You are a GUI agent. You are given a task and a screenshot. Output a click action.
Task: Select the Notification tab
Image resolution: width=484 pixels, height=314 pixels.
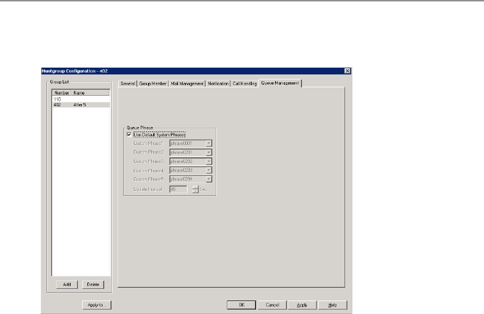[x=218, y=83]
